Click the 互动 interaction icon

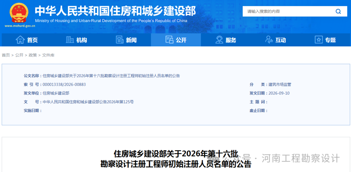(269, 40)
